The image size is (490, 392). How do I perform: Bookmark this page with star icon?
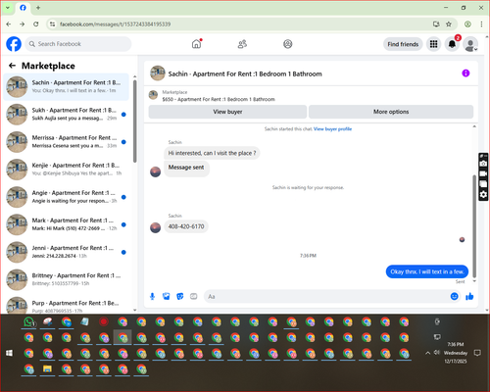pyautogui.click(x=449, y=24)
